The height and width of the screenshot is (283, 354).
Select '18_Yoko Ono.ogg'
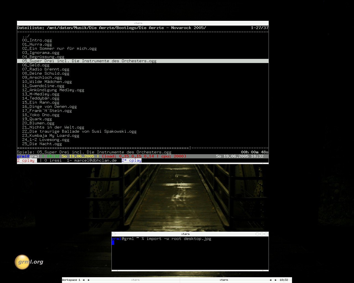(41, 115)
